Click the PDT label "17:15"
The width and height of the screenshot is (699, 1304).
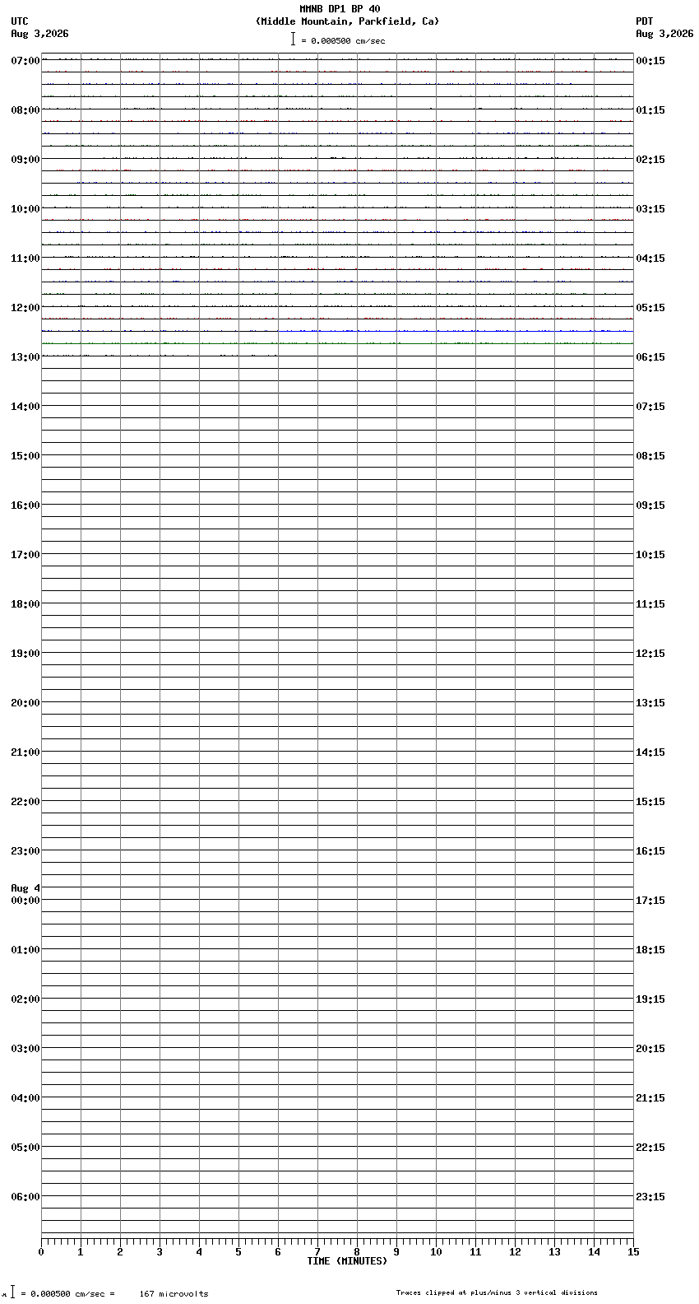click(x=650, y=901)
